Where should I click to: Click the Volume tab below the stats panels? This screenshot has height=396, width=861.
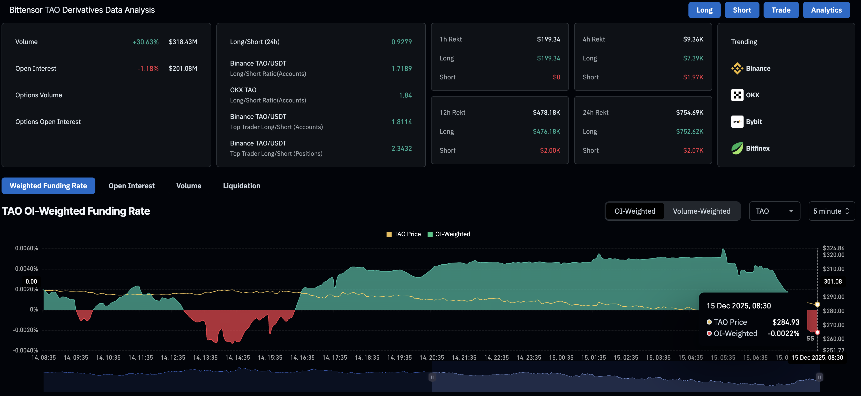[x=188, y=186]
